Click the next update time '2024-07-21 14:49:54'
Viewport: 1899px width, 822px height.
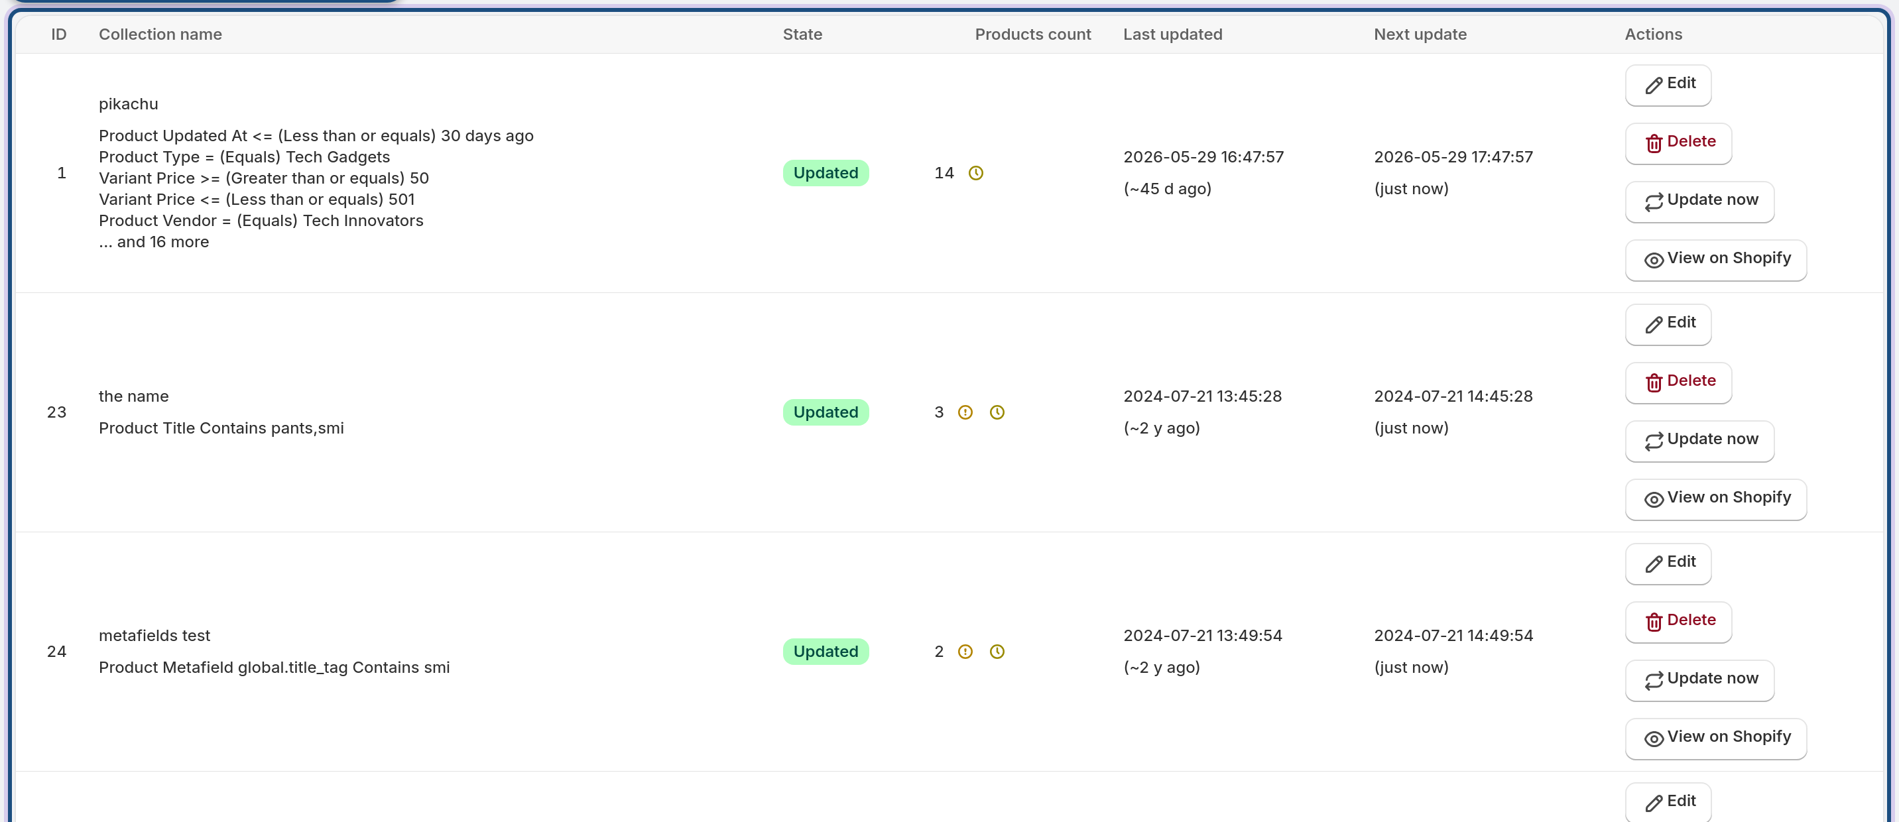pos(1453,636)
